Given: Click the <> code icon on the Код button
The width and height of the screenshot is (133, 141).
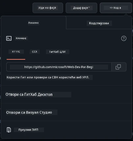Looking at the screenshot, I should [111, 8].
